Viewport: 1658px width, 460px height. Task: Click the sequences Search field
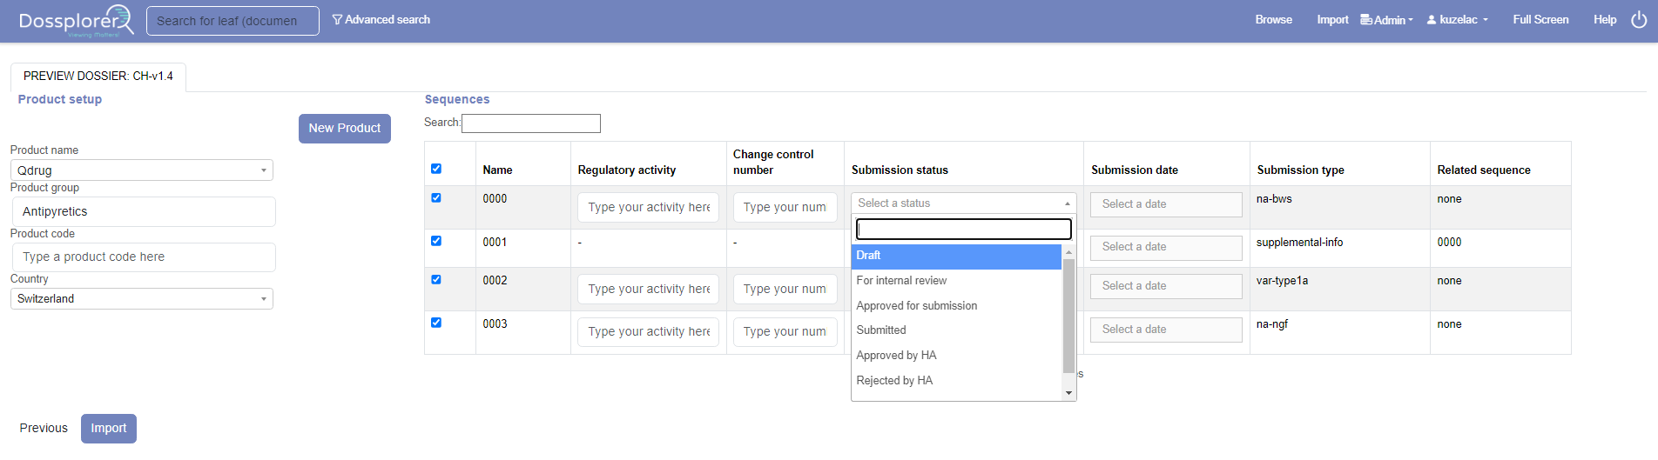(x=530, y=123)
